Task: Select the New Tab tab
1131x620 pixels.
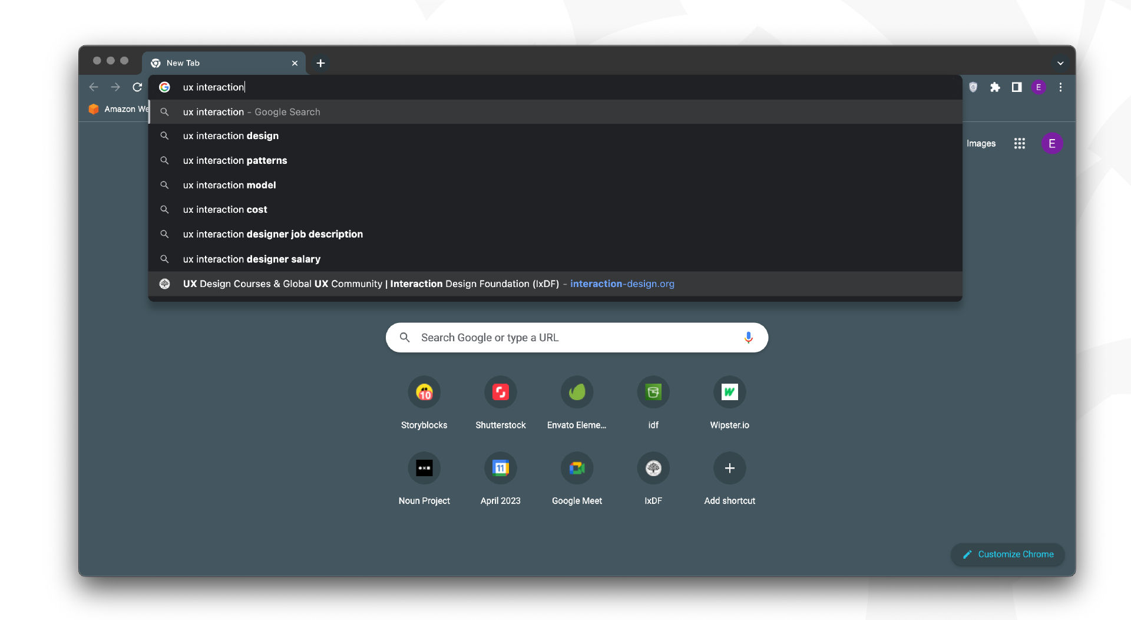Action: 224,63
